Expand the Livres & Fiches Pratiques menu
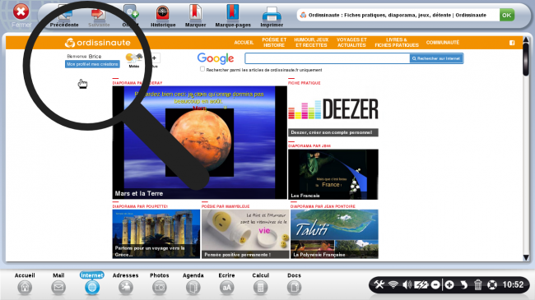Image resolution: width=535 pixels, height=300 pixels. coord(397,43)
